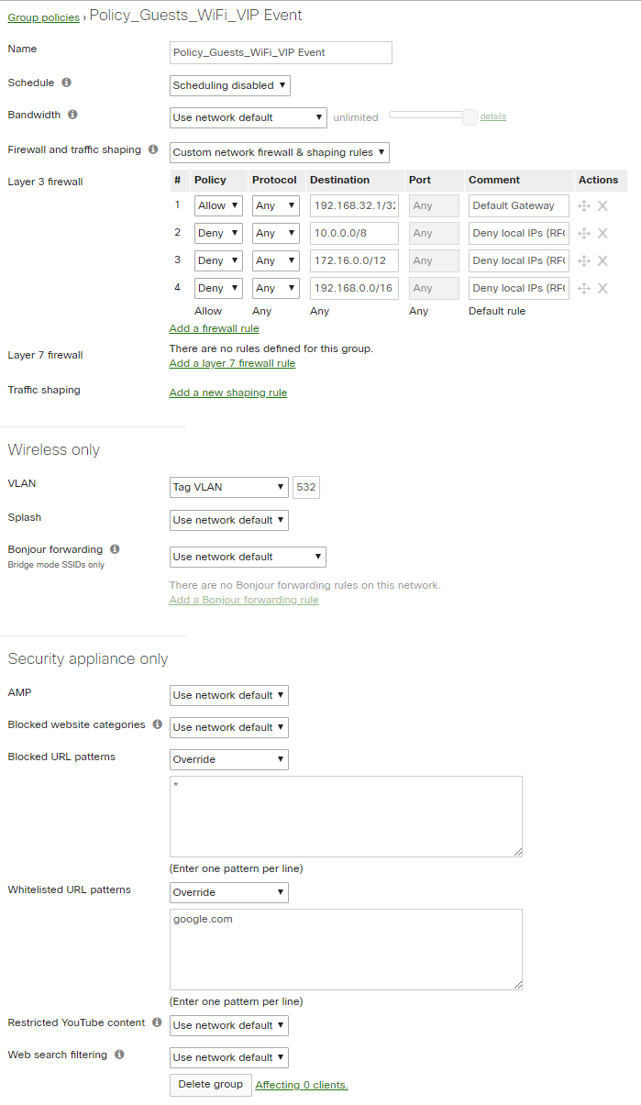Image resolution: width=641 pixels, height=1105 pixels.
Task: Open the Scheduling disabled dropdown
Action: pos(228,85)
